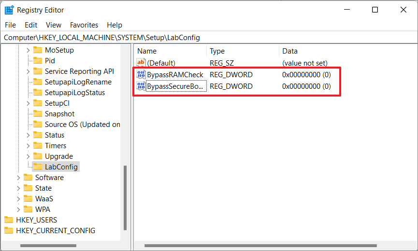
Task: Click the SetupCI folder icon
Action: (38, 103)
